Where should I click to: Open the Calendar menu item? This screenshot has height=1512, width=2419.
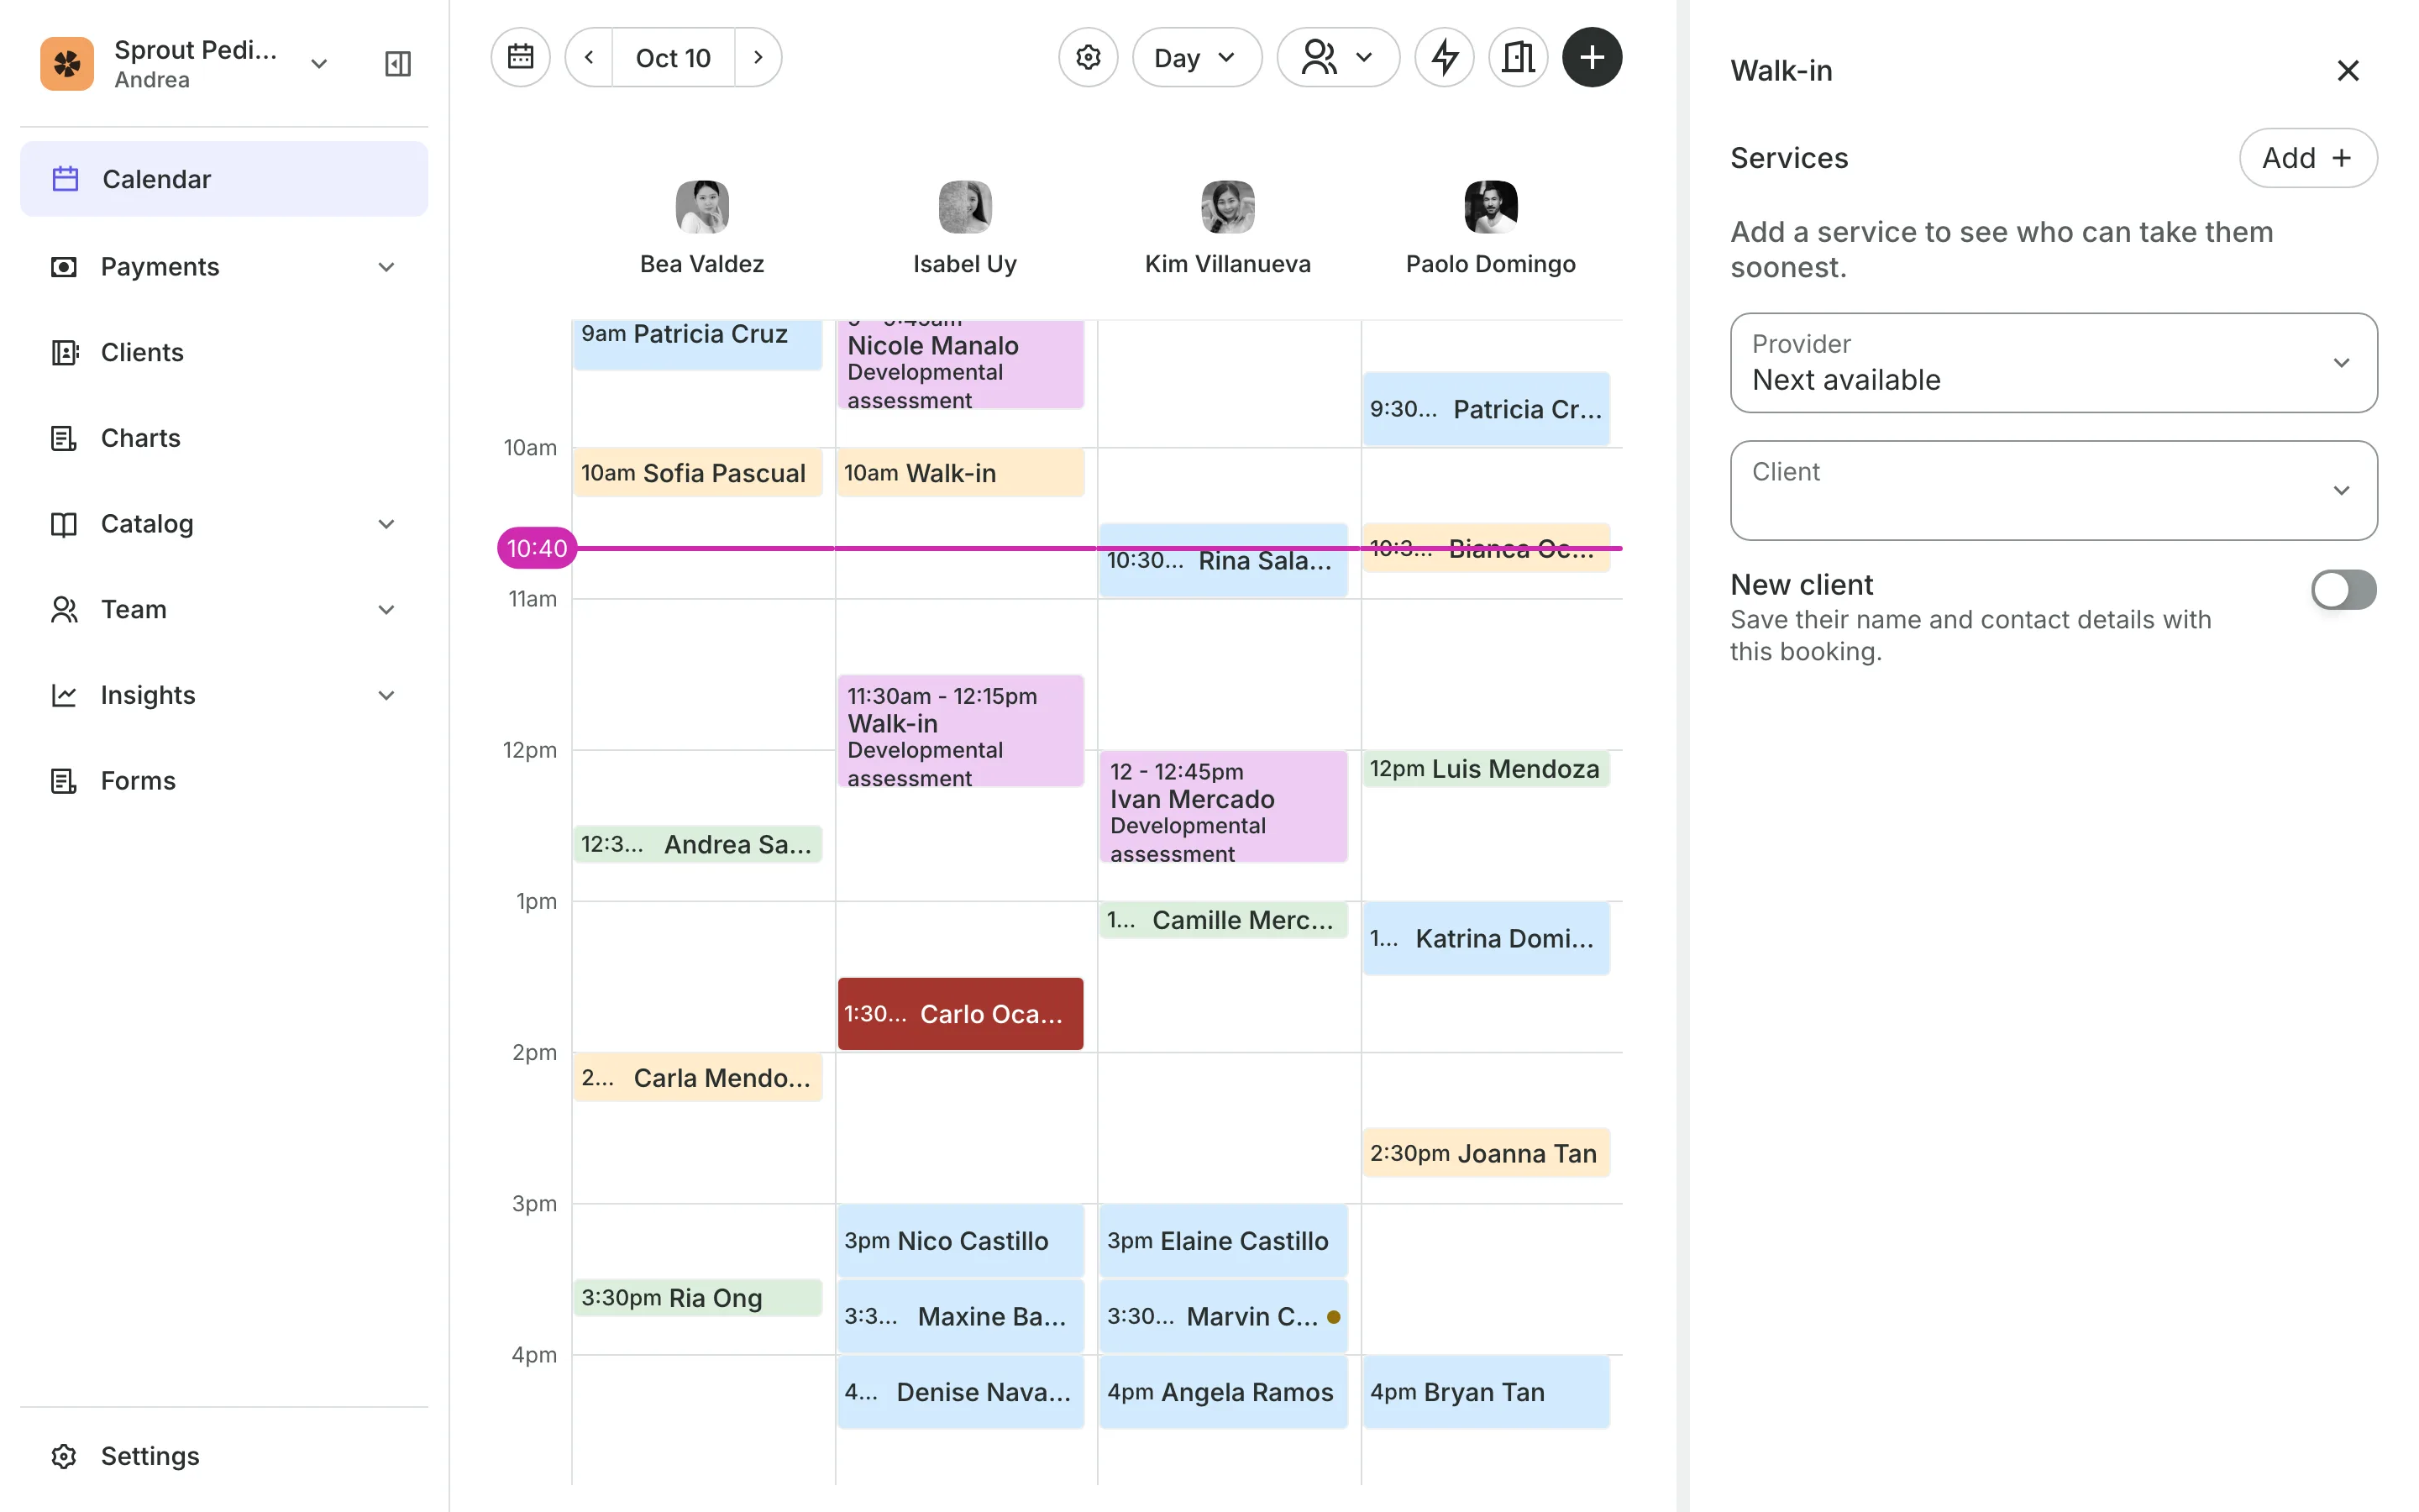tap(224, 178)
